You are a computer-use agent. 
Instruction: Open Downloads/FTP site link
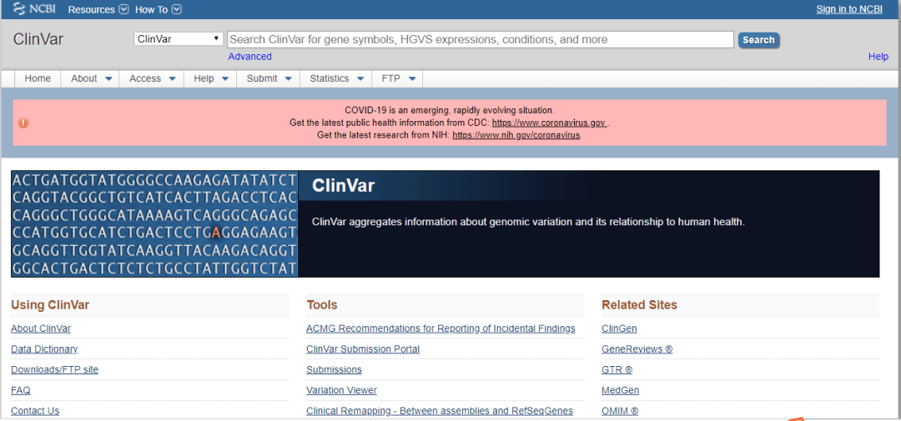pos(54,369)
